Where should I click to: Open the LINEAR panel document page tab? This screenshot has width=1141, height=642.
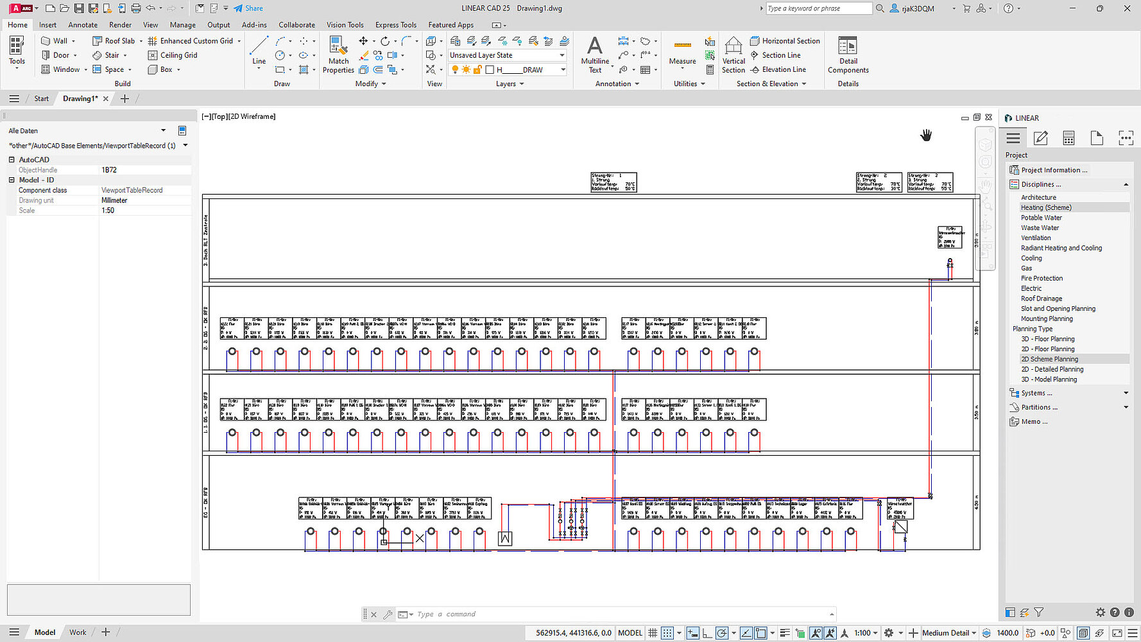(1097, 138)
